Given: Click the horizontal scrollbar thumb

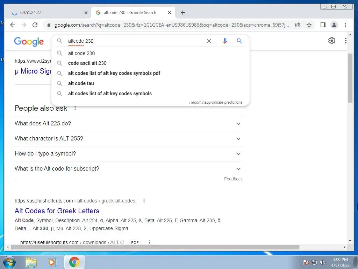Looking at the screenshot, I should [x=155, y=247].
